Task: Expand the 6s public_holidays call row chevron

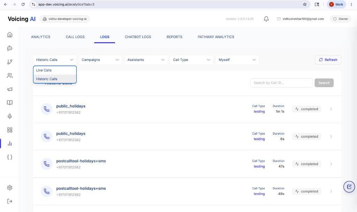Action: (x=331, y=136)
